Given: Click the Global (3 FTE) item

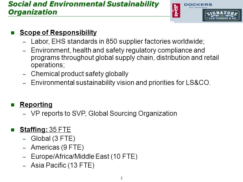Looking at the screenshot, I should (53, 139).
